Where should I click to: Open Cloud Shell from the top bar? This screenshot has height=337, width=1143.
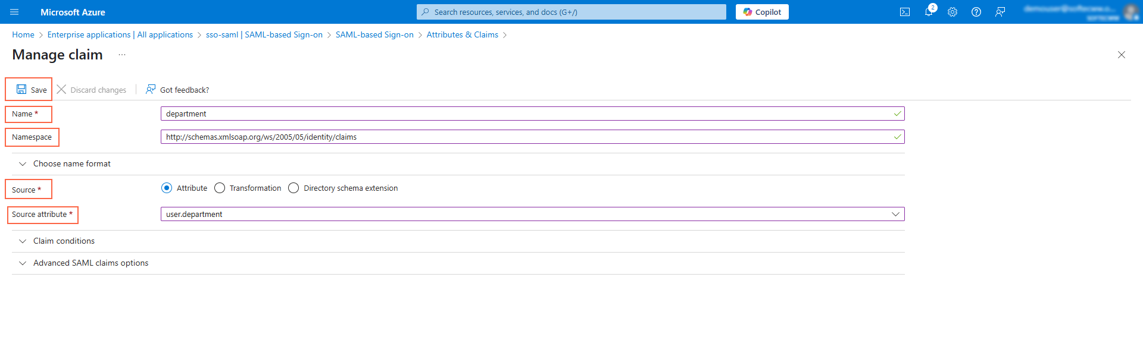(904, 12)
